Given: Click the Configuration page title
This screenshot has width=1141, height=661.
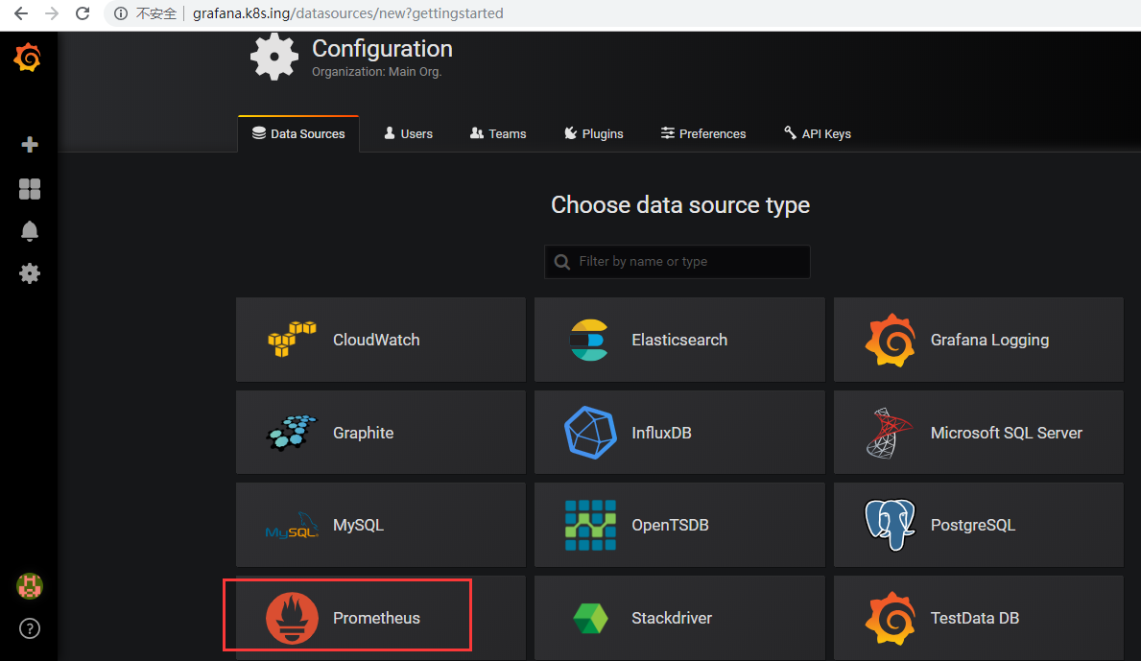Looking at the screenshot, I should [x=382, y=49].
